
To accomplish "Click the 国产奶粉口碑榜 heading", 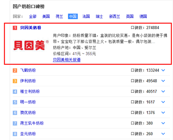I will pyautogui.click(x=28, y=7).
